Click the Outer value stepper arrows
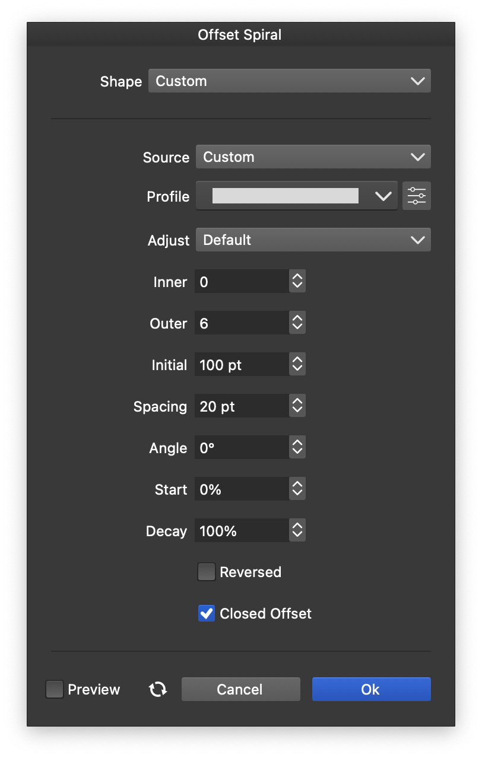 click(297, 323)
